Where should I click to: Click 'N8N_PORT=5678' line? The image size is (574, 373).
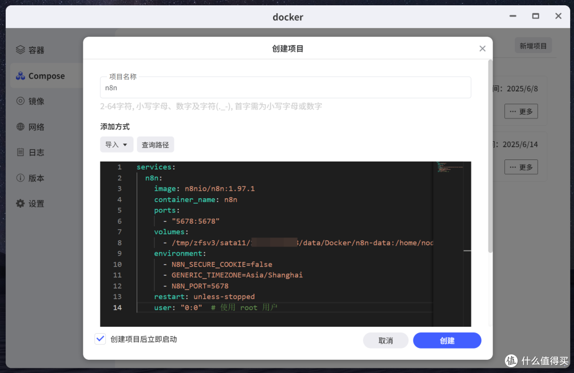point(200,286)
